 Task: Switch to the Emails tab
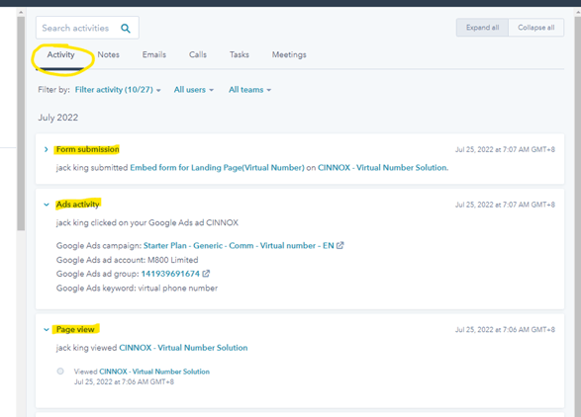(154, 54)
